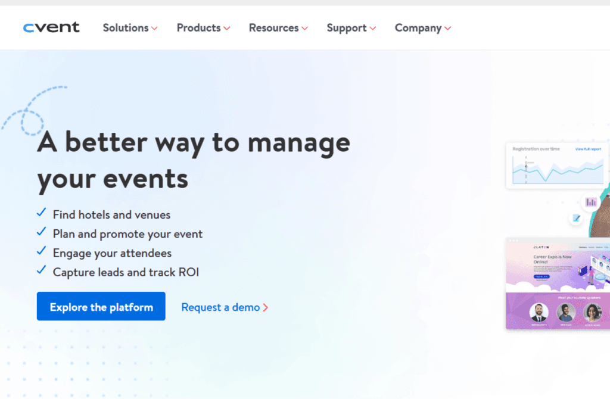
Task: Select the text Plan and promote your event
Action: [127, 234]
